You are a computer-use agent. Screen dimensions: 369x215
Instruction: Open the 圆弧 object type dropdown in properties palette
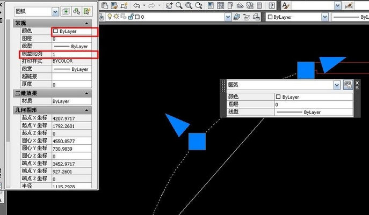55,11
